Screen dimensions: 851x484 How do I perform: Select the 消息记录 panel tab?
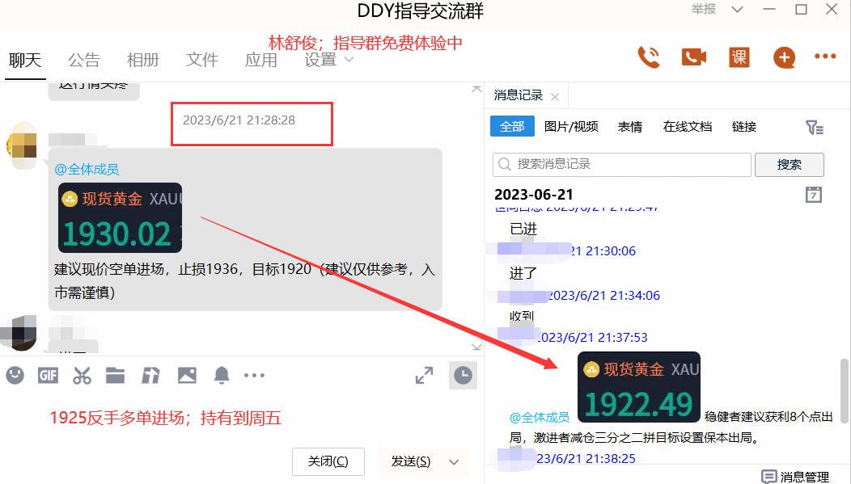pos(519,95)
